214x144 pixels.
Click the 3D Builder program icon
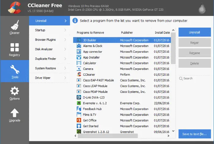click(79, 40)
